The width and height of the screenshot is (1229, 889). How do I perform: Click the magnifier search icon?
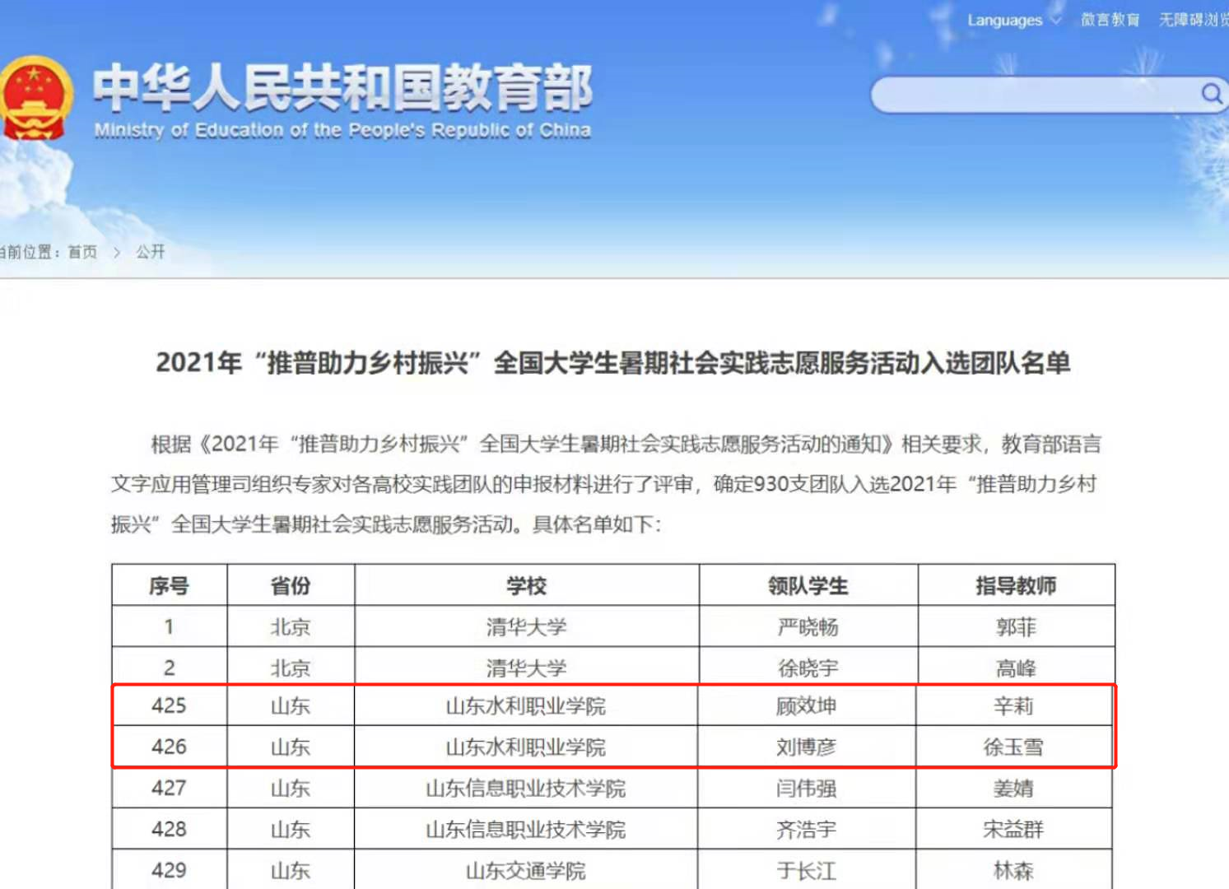pyautogui.click(x=1210, y=94)
